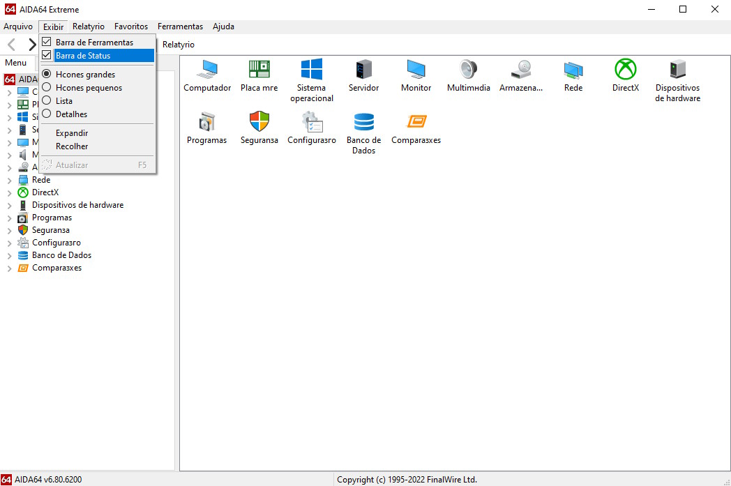Open the Banco de Dados icon in main panel

tap(363, 121)
